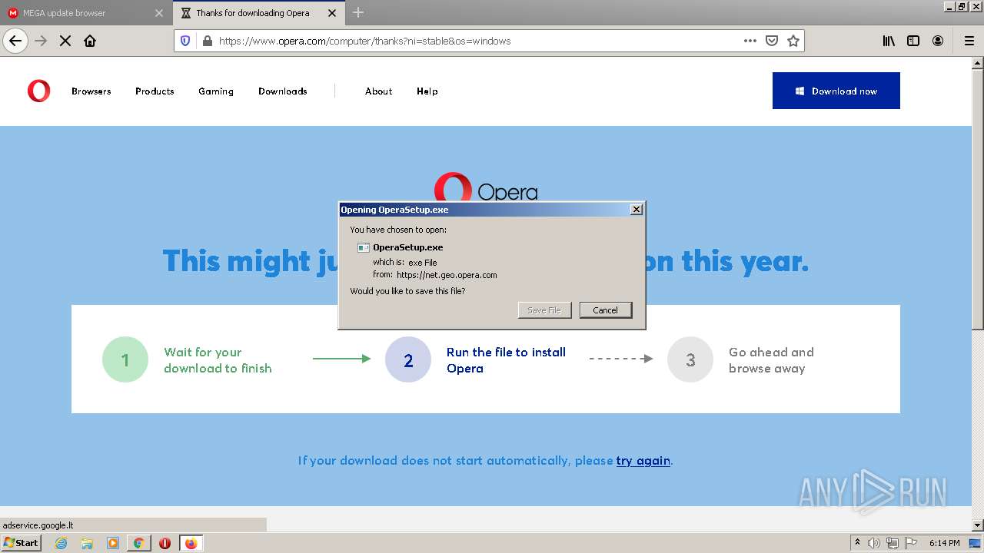Click the try again link
The width and height of the screenshot is (984, 553).
click(x=643, y=461)
